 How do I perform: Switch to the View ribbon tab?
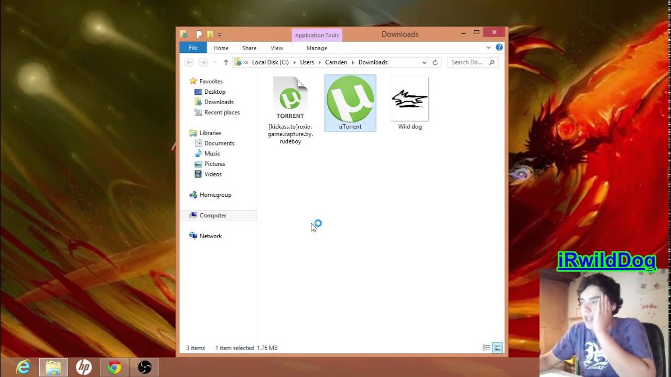click(x=277, y=48)
